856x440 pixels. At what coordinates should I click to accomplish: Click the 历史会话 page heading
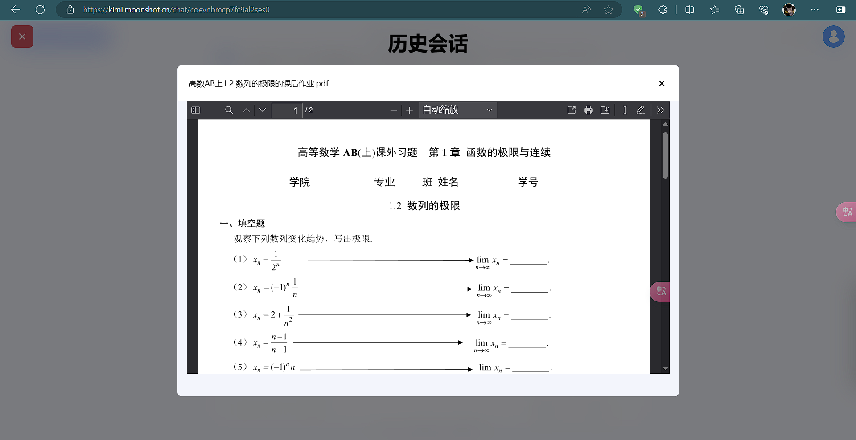click(428, 44)
